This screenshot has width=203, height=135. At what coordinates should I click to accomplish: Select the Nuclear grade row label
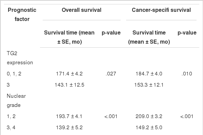coord(16,100)
